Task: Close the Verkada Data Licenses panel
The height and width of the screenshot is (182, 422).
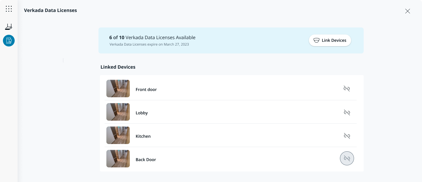Action: pos(407,11)
